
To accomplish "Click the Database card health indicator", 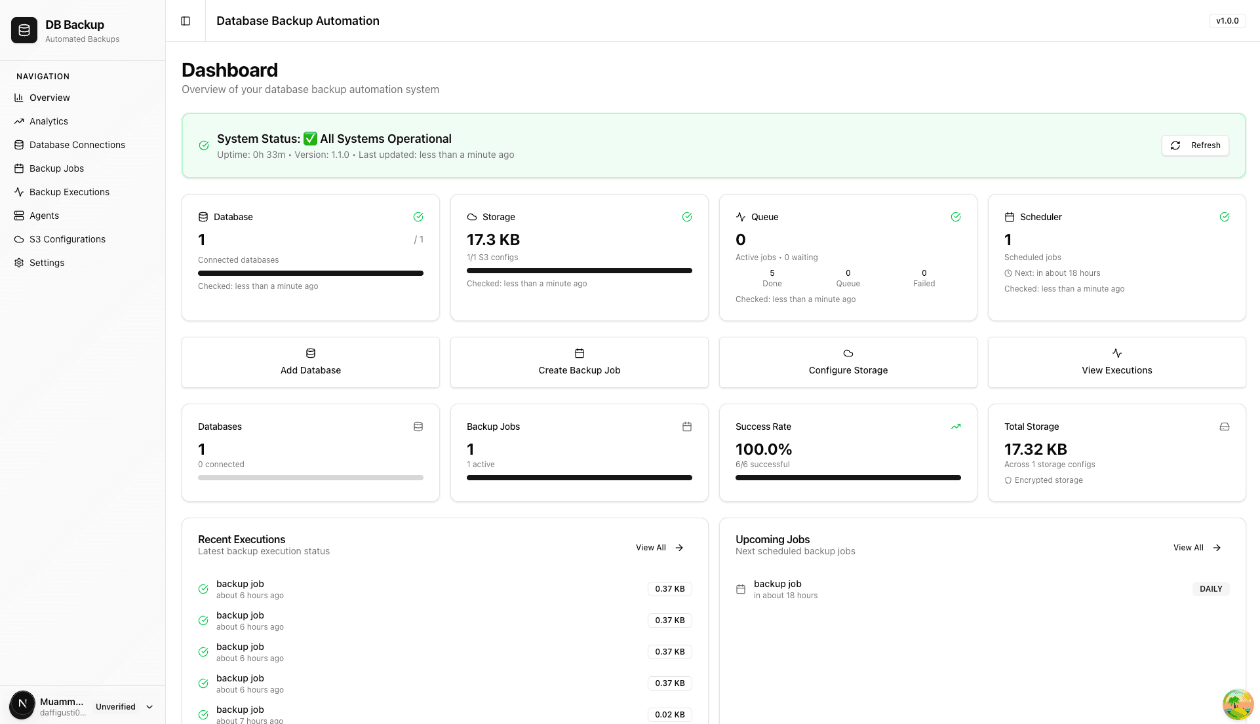I will (418, 216).
